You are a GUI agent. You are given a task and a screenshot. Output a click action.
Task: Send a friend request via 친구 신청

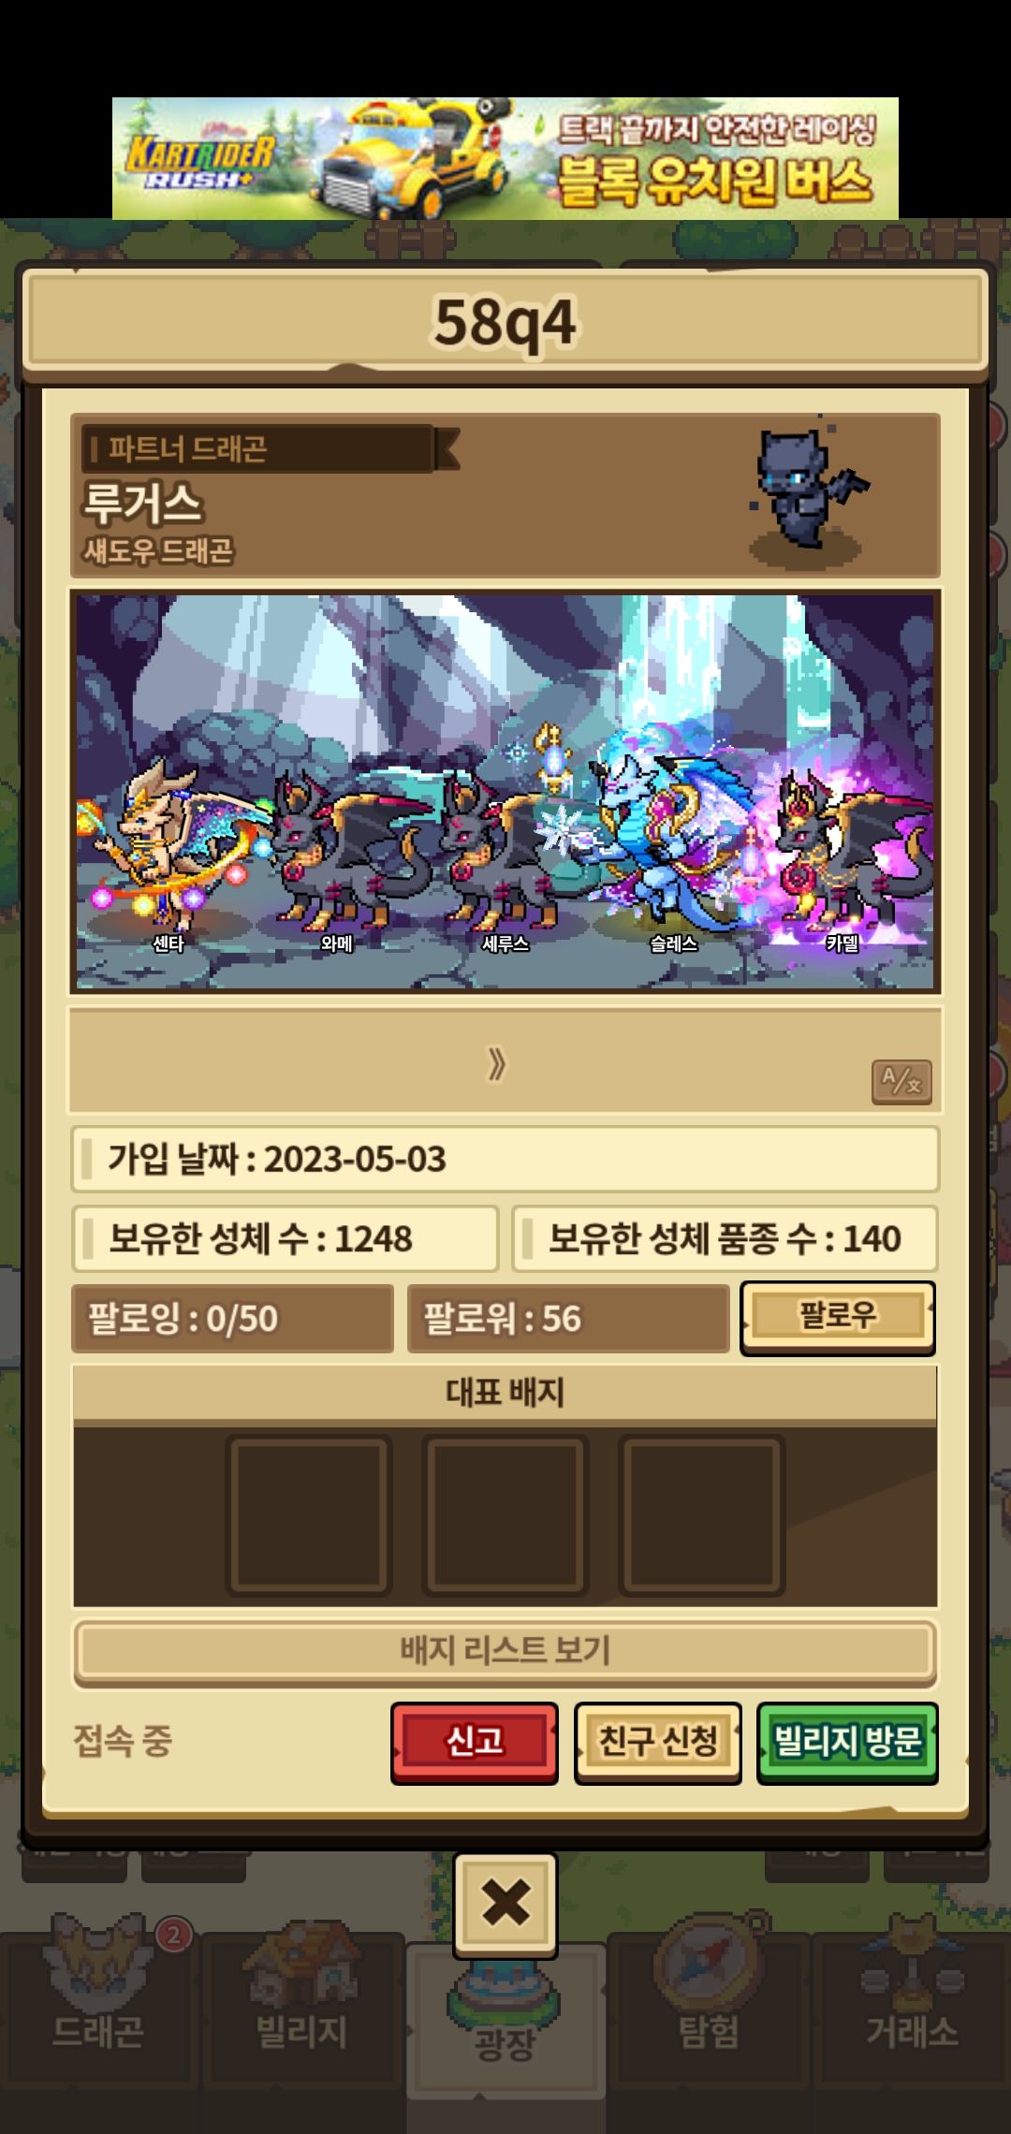click(658, 1742)
